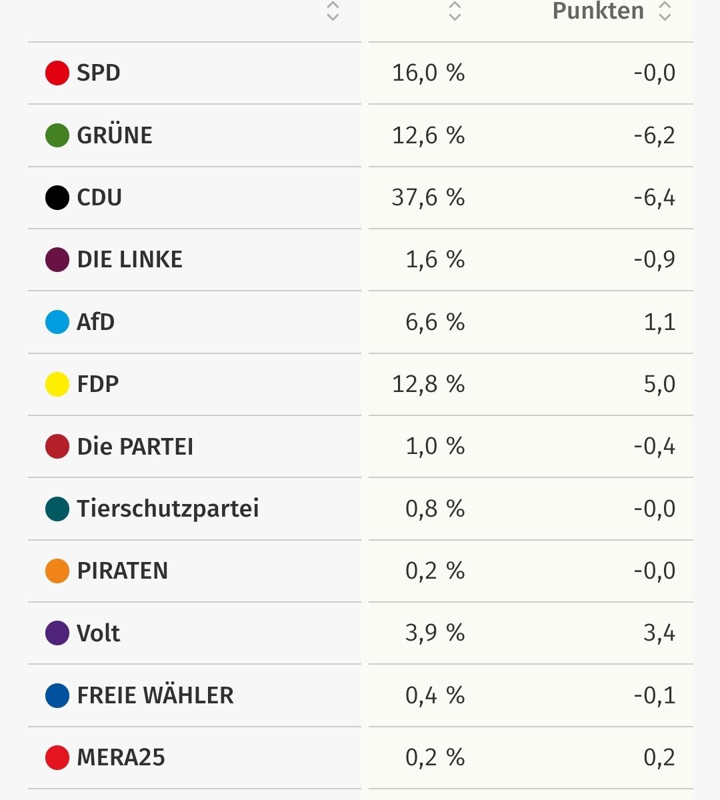Screen dimensions: 720x800
Task: Click the light blue AfD dot
Action: 57,322
